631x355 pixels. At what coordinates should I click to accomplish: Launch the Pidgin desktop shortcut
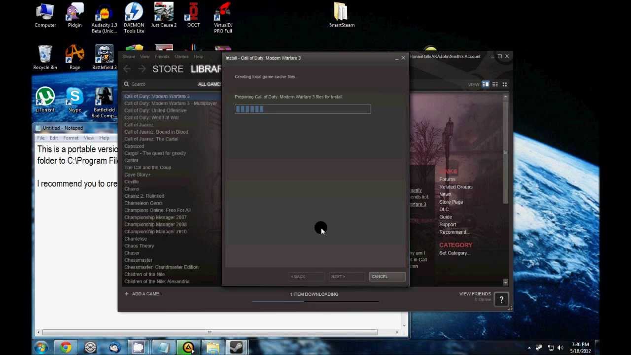(75, 15)
